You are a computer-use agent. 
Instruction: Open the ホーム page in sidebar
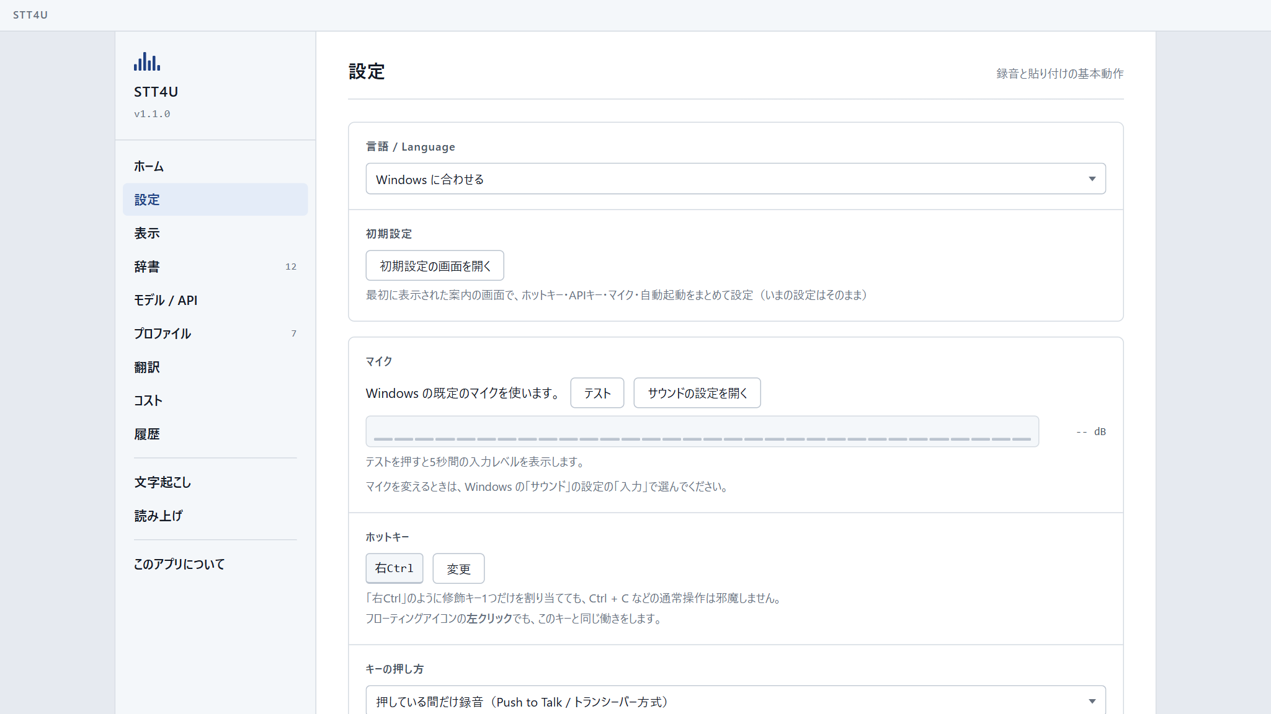[x=215, y=166]
